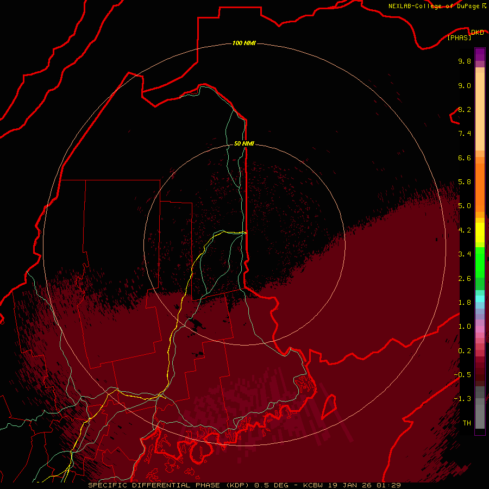
Task: Click the 6.6 value on the color scale
Action: 465,158
